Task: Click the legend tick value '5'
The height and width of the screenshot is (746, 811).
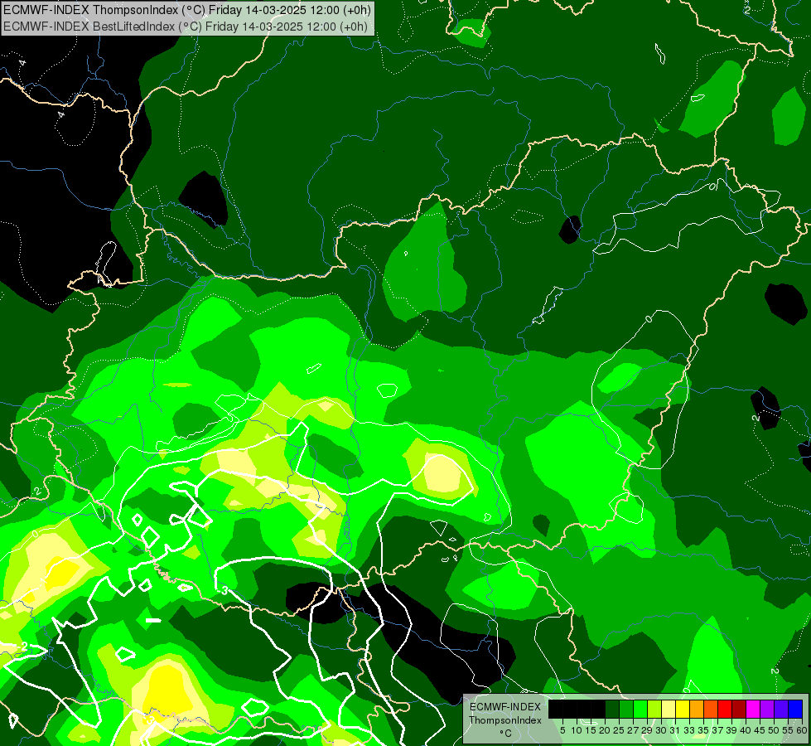Action: point(562,730)
